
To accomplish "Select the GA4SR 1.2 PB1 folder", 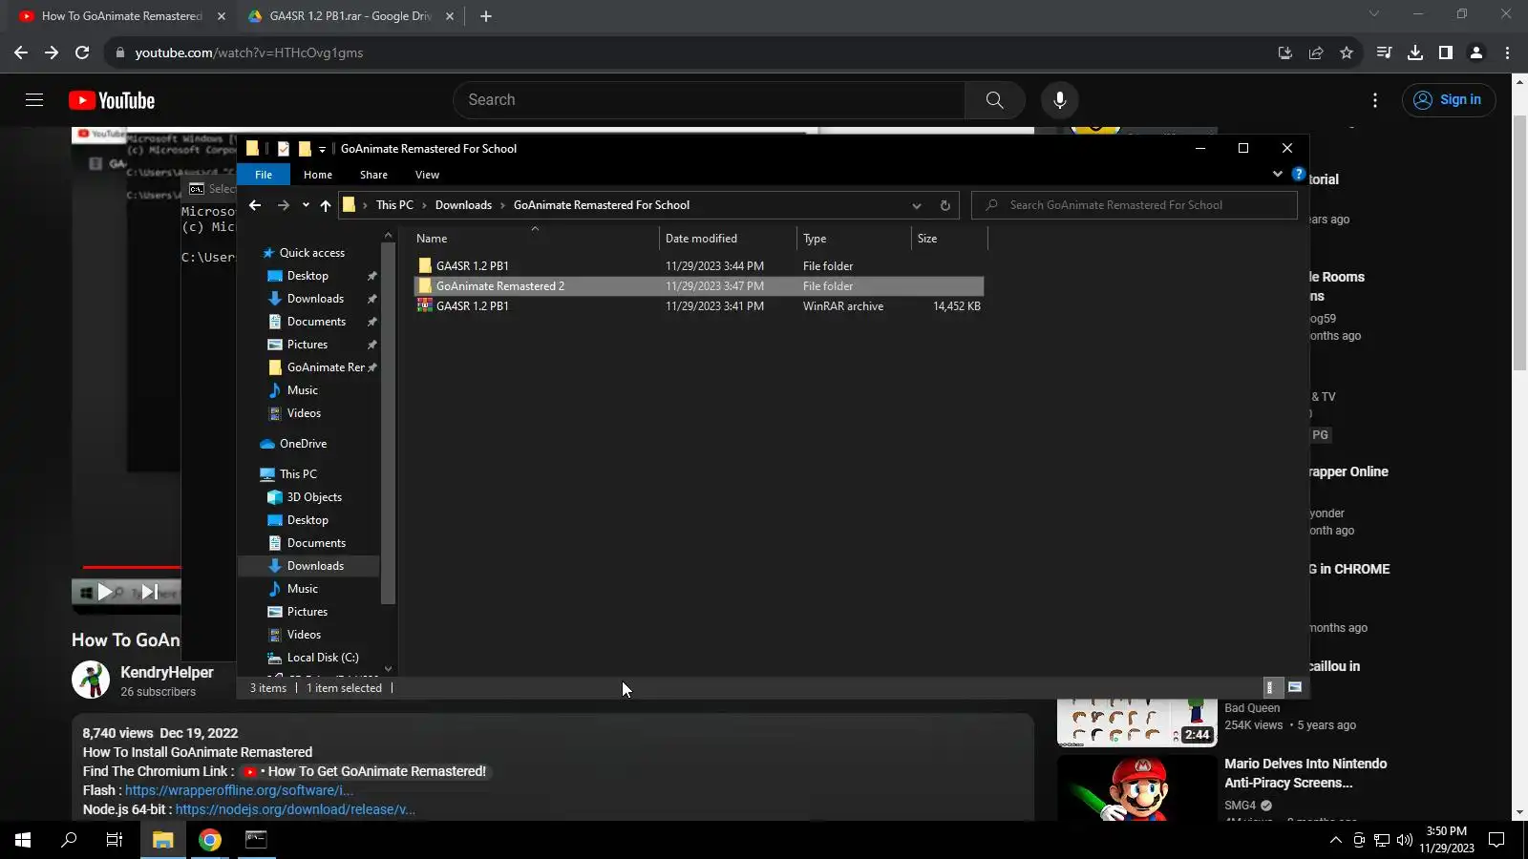I will coord(473,266).
